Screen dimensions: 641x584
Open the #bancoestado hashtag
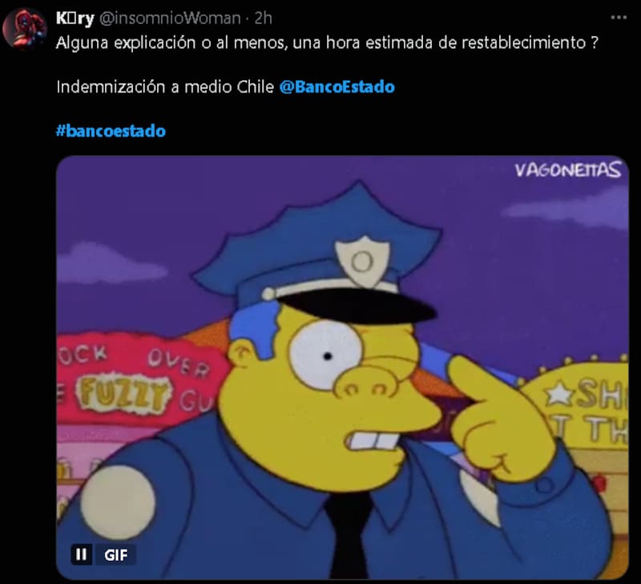[x=111, y=131]
